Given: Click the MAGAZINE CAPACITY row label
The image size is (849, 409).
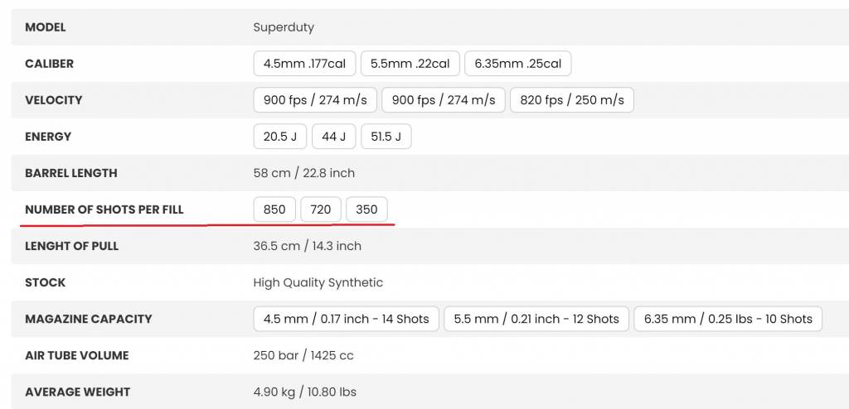Looking at the screenshot, I should [88, 320].
